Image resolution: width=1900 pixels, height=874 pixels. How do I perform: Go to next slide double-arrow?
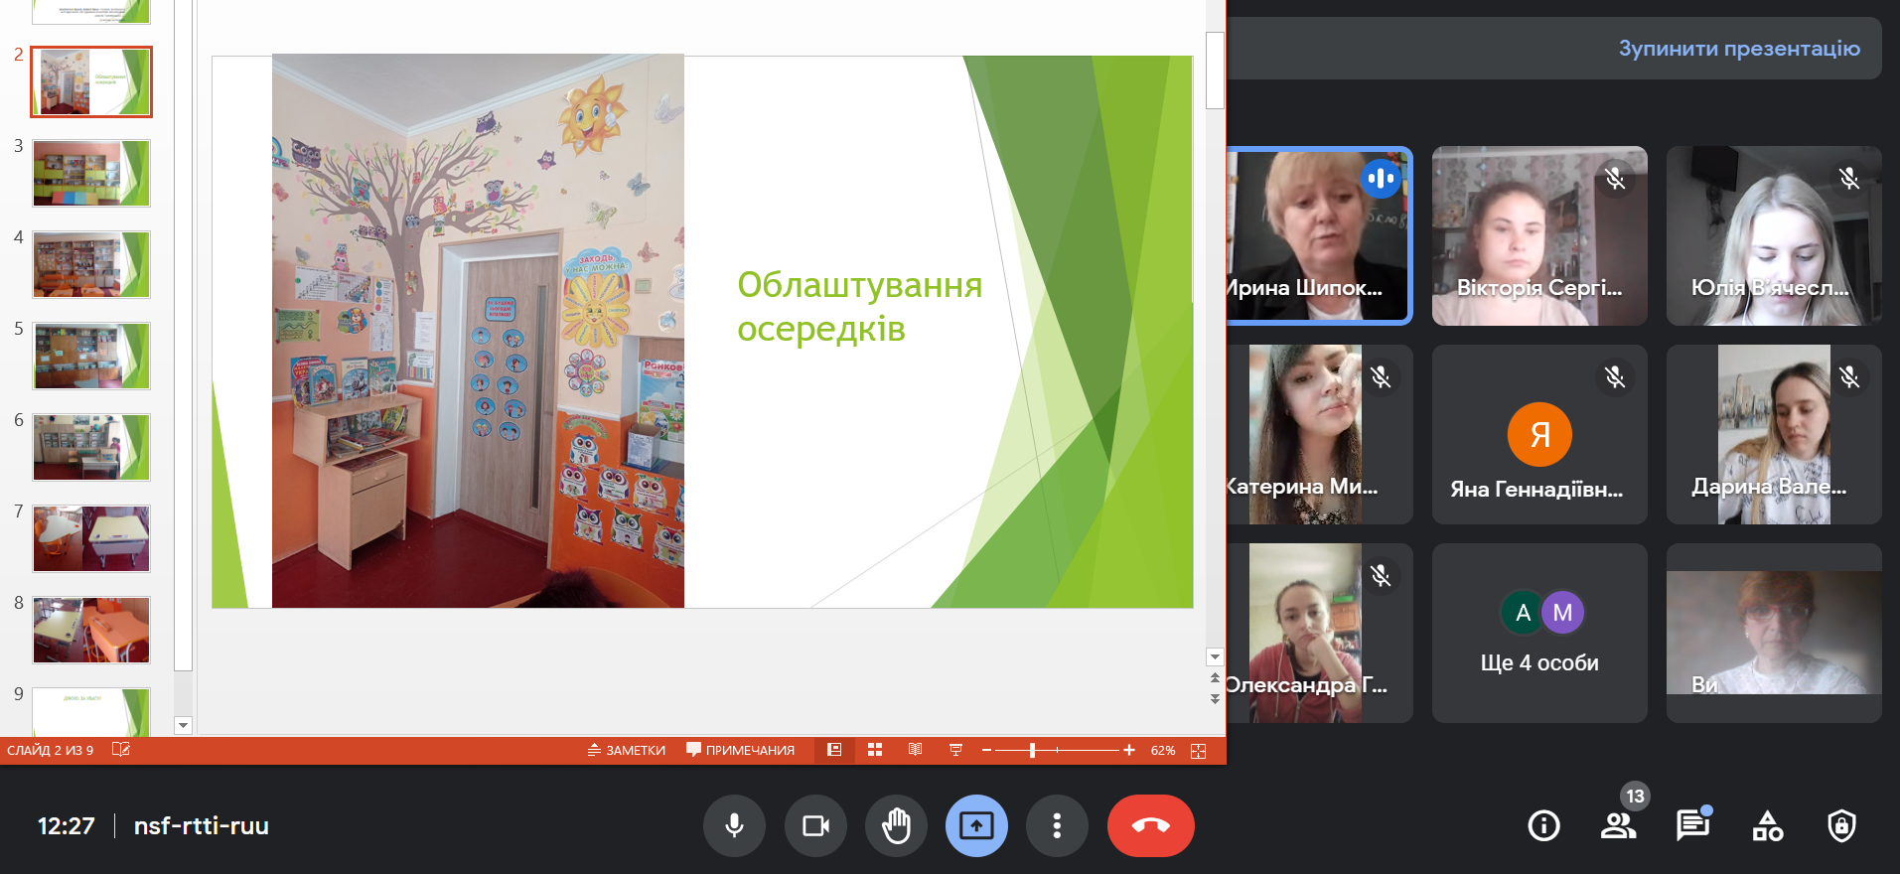coord(1215,699)
